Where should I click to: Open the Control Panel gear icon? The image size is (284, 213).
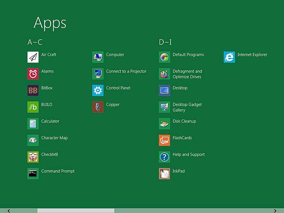coord(98,90)
